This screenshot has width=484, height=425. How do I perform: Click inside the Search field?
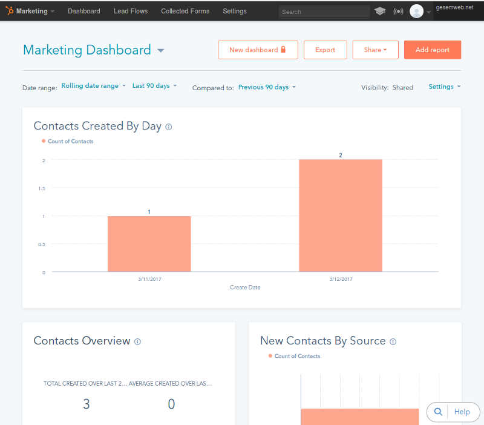click(x=324, y=12)
